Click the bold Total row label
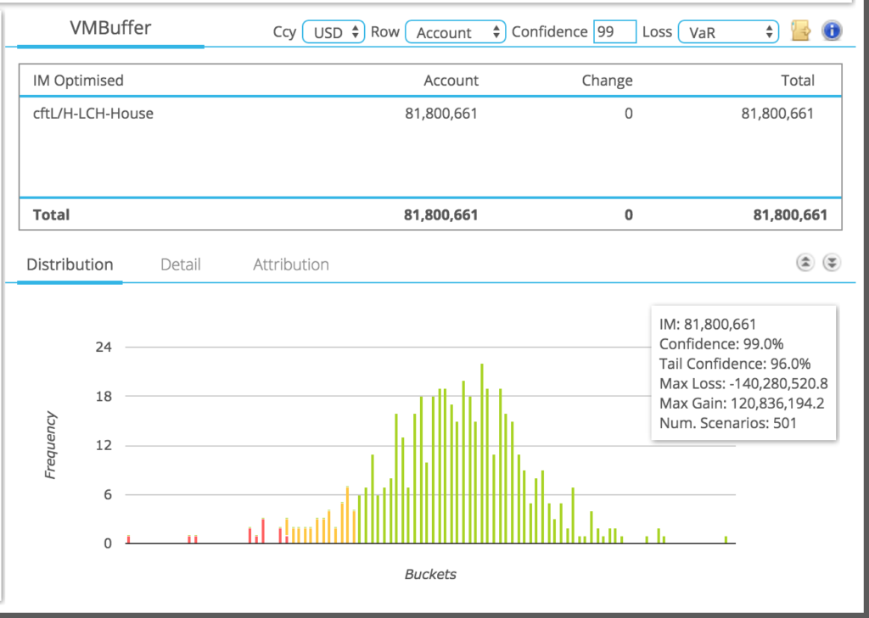The height and width of the screenshot is (618, 869). click(52, 214)
